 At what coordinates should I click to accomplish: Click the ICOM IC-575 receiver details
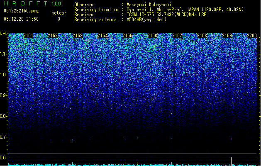click(167, 15)
